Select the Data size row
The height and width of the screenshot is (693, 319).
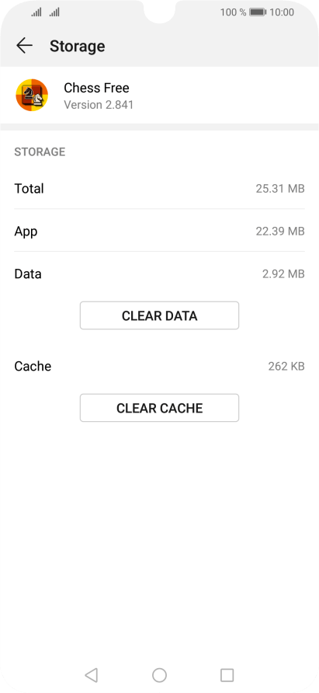160,273
